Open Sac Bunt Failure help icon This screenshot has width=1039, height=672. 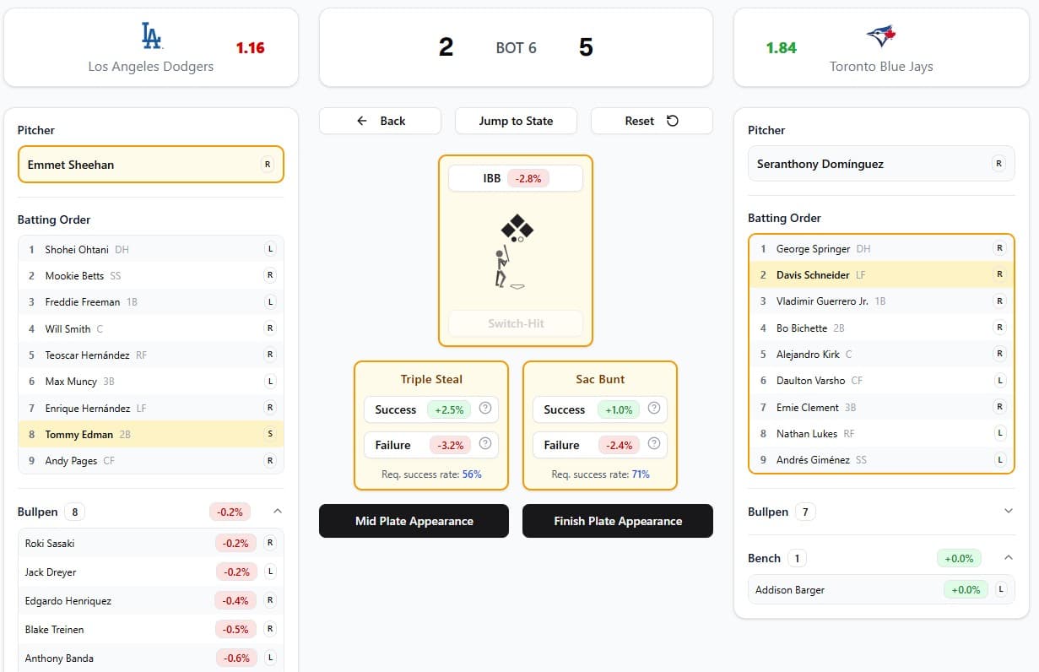pyautogui.click(x=654, y=444)
